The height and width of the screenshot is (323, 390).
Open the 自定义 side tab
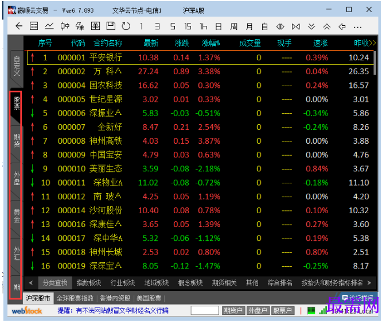pos(17,66)
